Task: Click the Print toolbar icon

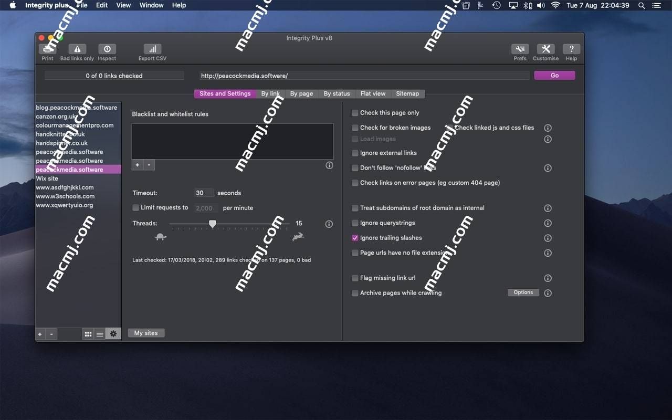Action: point(48,49)
